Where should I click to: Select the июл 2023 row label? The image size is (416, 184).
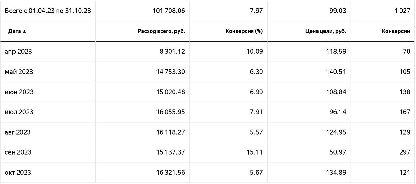click(19, 112)
